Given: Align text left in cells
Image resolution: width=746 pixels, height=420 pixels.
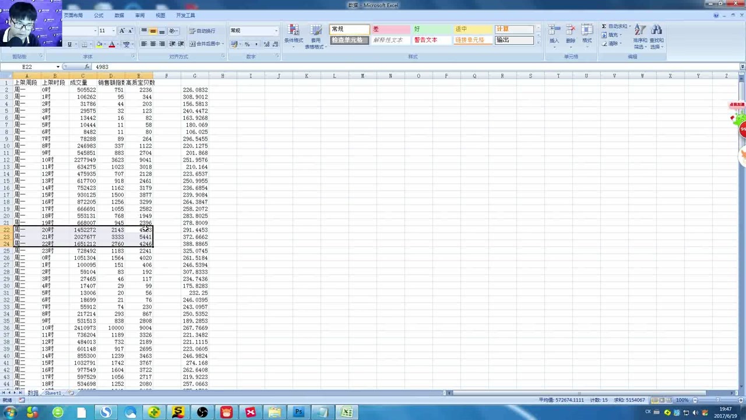Looking at the screenshot, I should 144,44.
